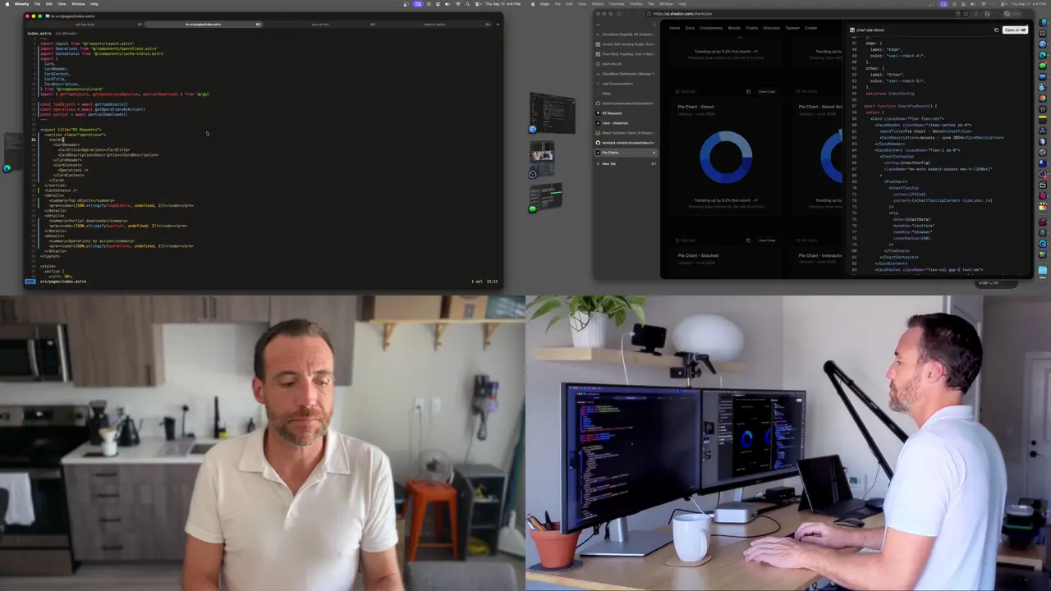Click the Wi-Fi icon in the menu bar
Screen dimensions: 1051x591
pos(458,3)
